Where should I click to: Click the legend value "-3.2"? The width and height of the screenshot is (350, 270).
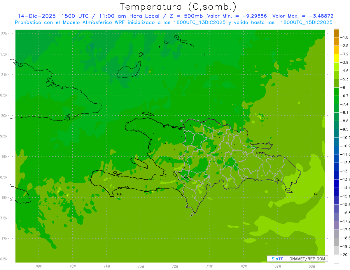344,54
